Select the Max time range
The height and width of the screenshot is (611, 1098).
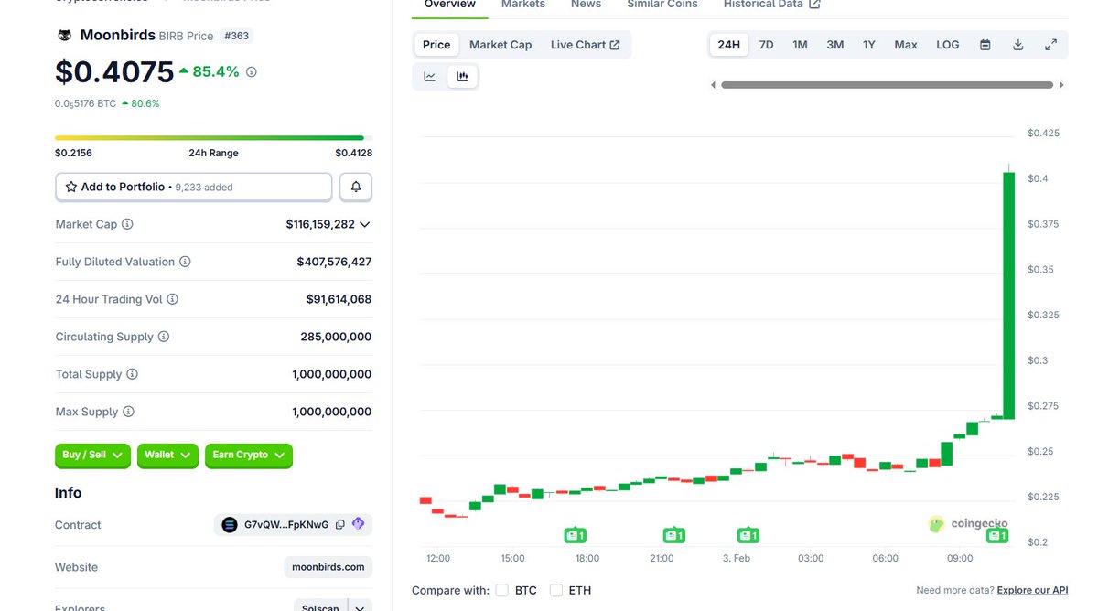(906, 45)
